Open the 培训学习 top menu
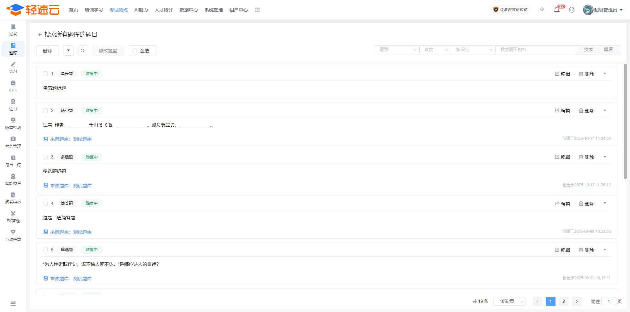The height and width of the screenshot is (312, 630). click(x=94, y=10)
